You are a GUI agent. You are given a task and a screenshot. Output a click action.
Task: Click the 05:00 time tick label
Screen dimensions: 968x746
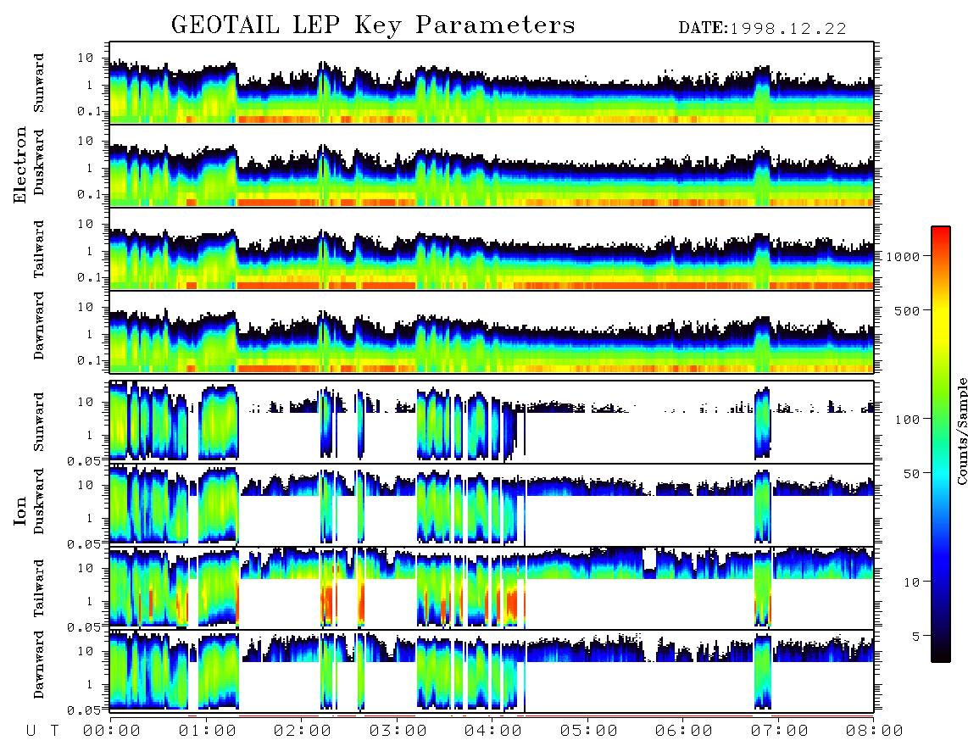pos(589,732)
